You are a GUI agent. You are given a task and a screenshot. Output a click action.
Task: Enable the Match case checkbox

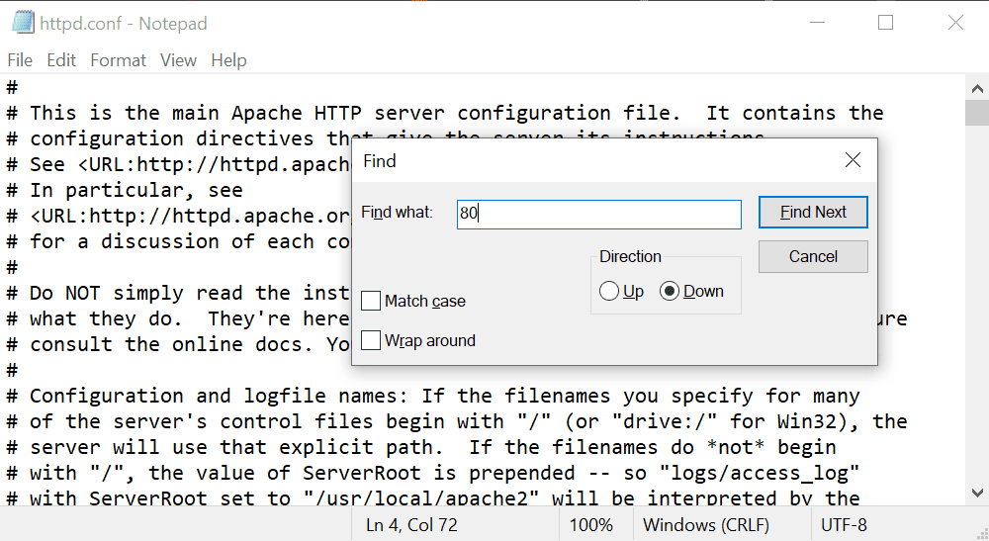[371, 301]
